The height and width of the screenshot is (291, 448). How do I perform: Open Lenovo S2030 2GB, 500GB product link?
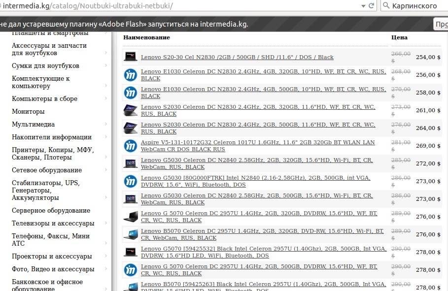258,128
